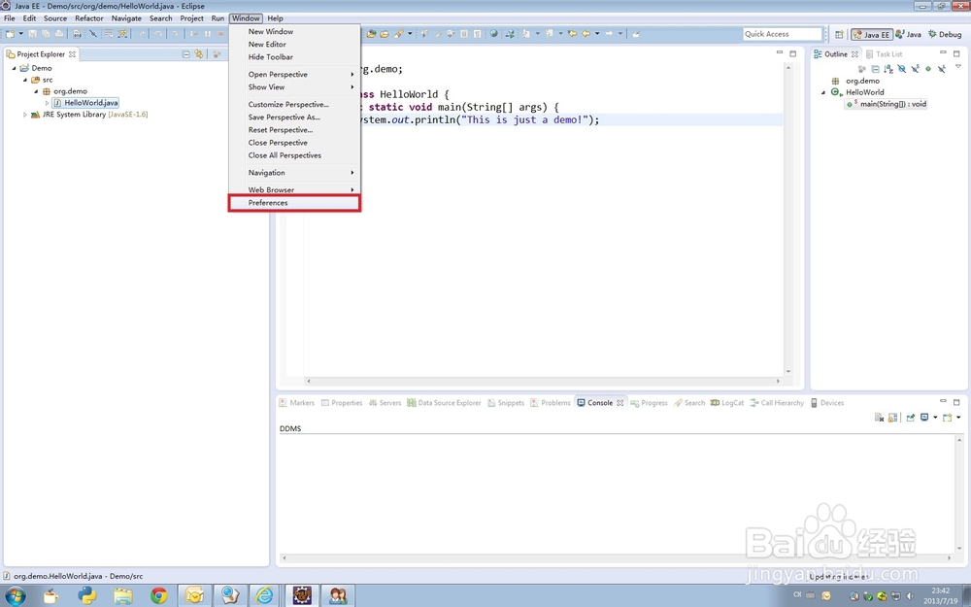Viewport: 971px width, 607px height.
Task: Select the Java EE perspective button
Action: pyautogui.click(x=871, y=35)
